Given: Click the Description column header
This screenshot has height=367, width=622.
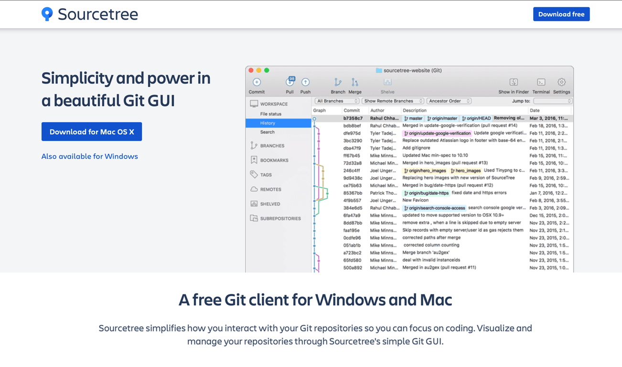Looking at the screenshot, I should [x=415, y=110].
